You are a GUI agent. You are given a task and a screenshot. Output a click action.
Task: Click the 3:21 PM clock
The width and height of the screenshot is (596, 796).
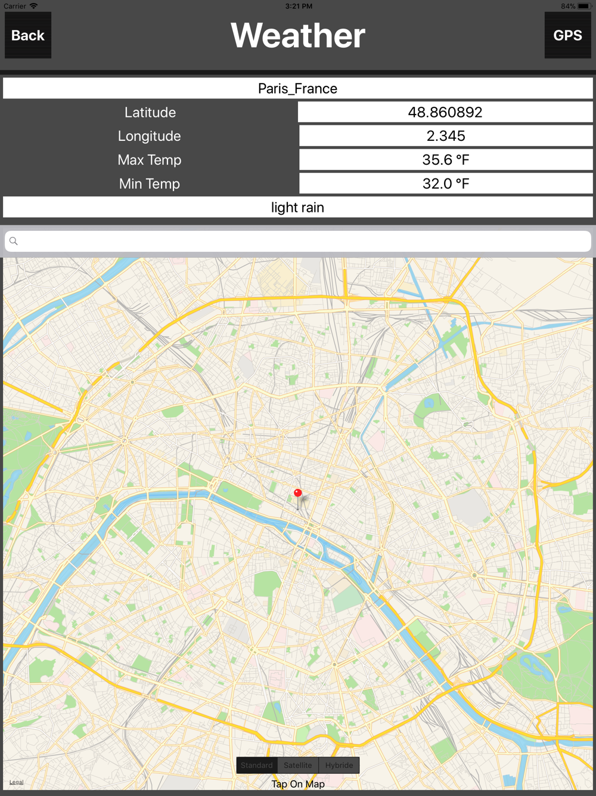(299, 6)
